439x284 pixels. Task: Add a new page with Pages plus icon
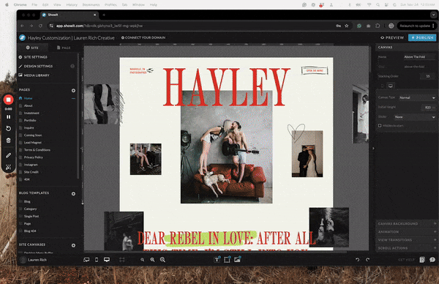point(73,91)
